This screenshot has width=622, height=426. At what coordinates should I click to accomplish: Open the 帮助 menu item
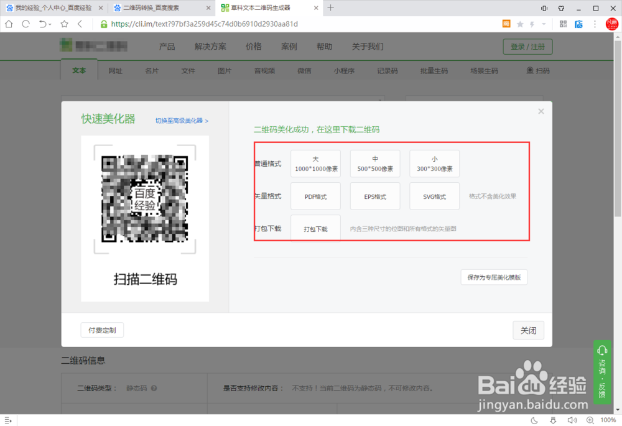pos(325,47)
